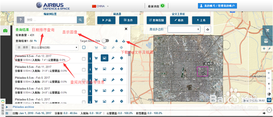This screenshot has width=273, height=117.
Task: Close the 查询结果 results panel
Action: point(126,29)
